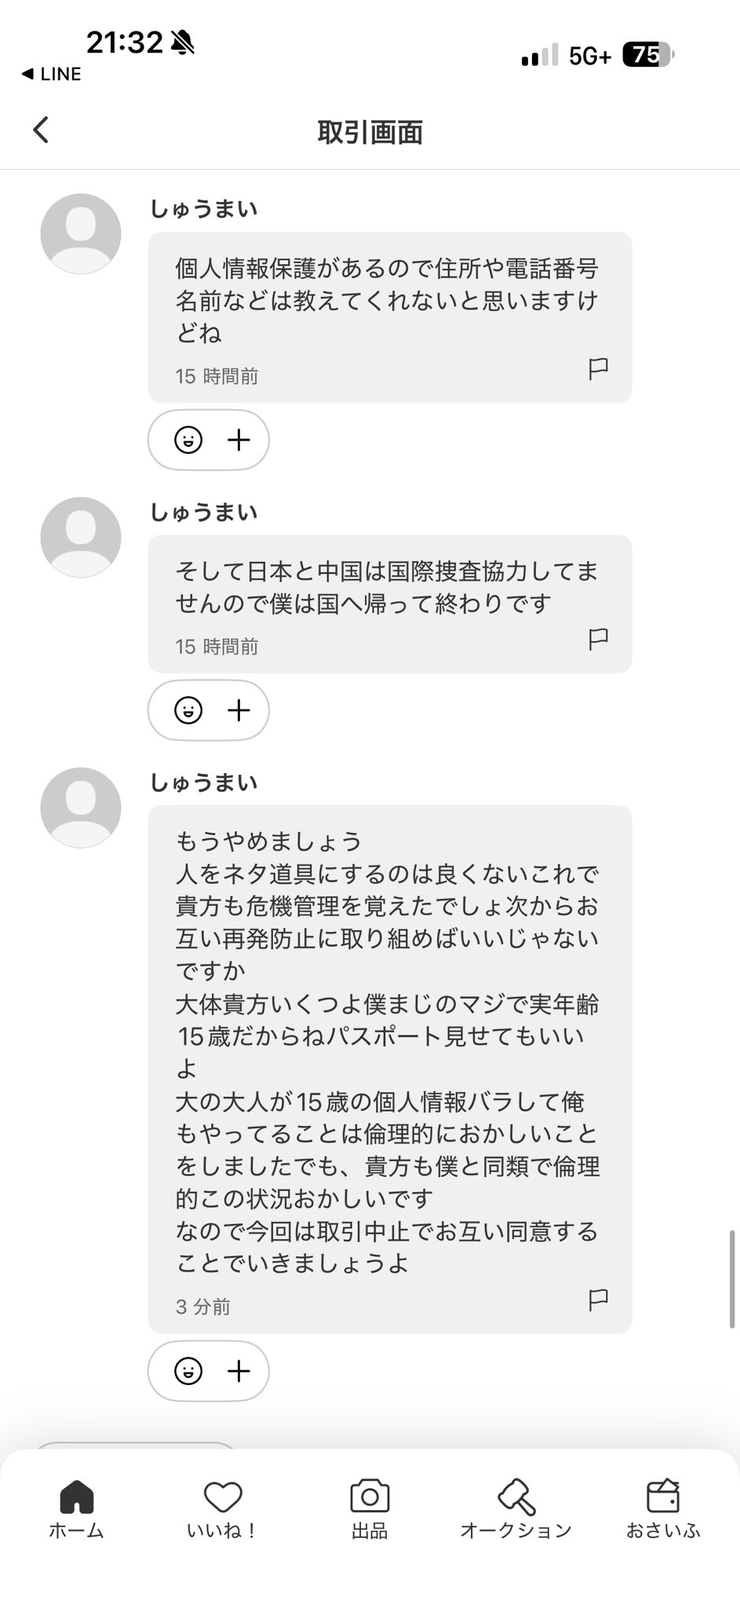The height and width of the screenshot is (1609, 740).
Task: Open plus reaction options under last message
Action: [239, 1371]
